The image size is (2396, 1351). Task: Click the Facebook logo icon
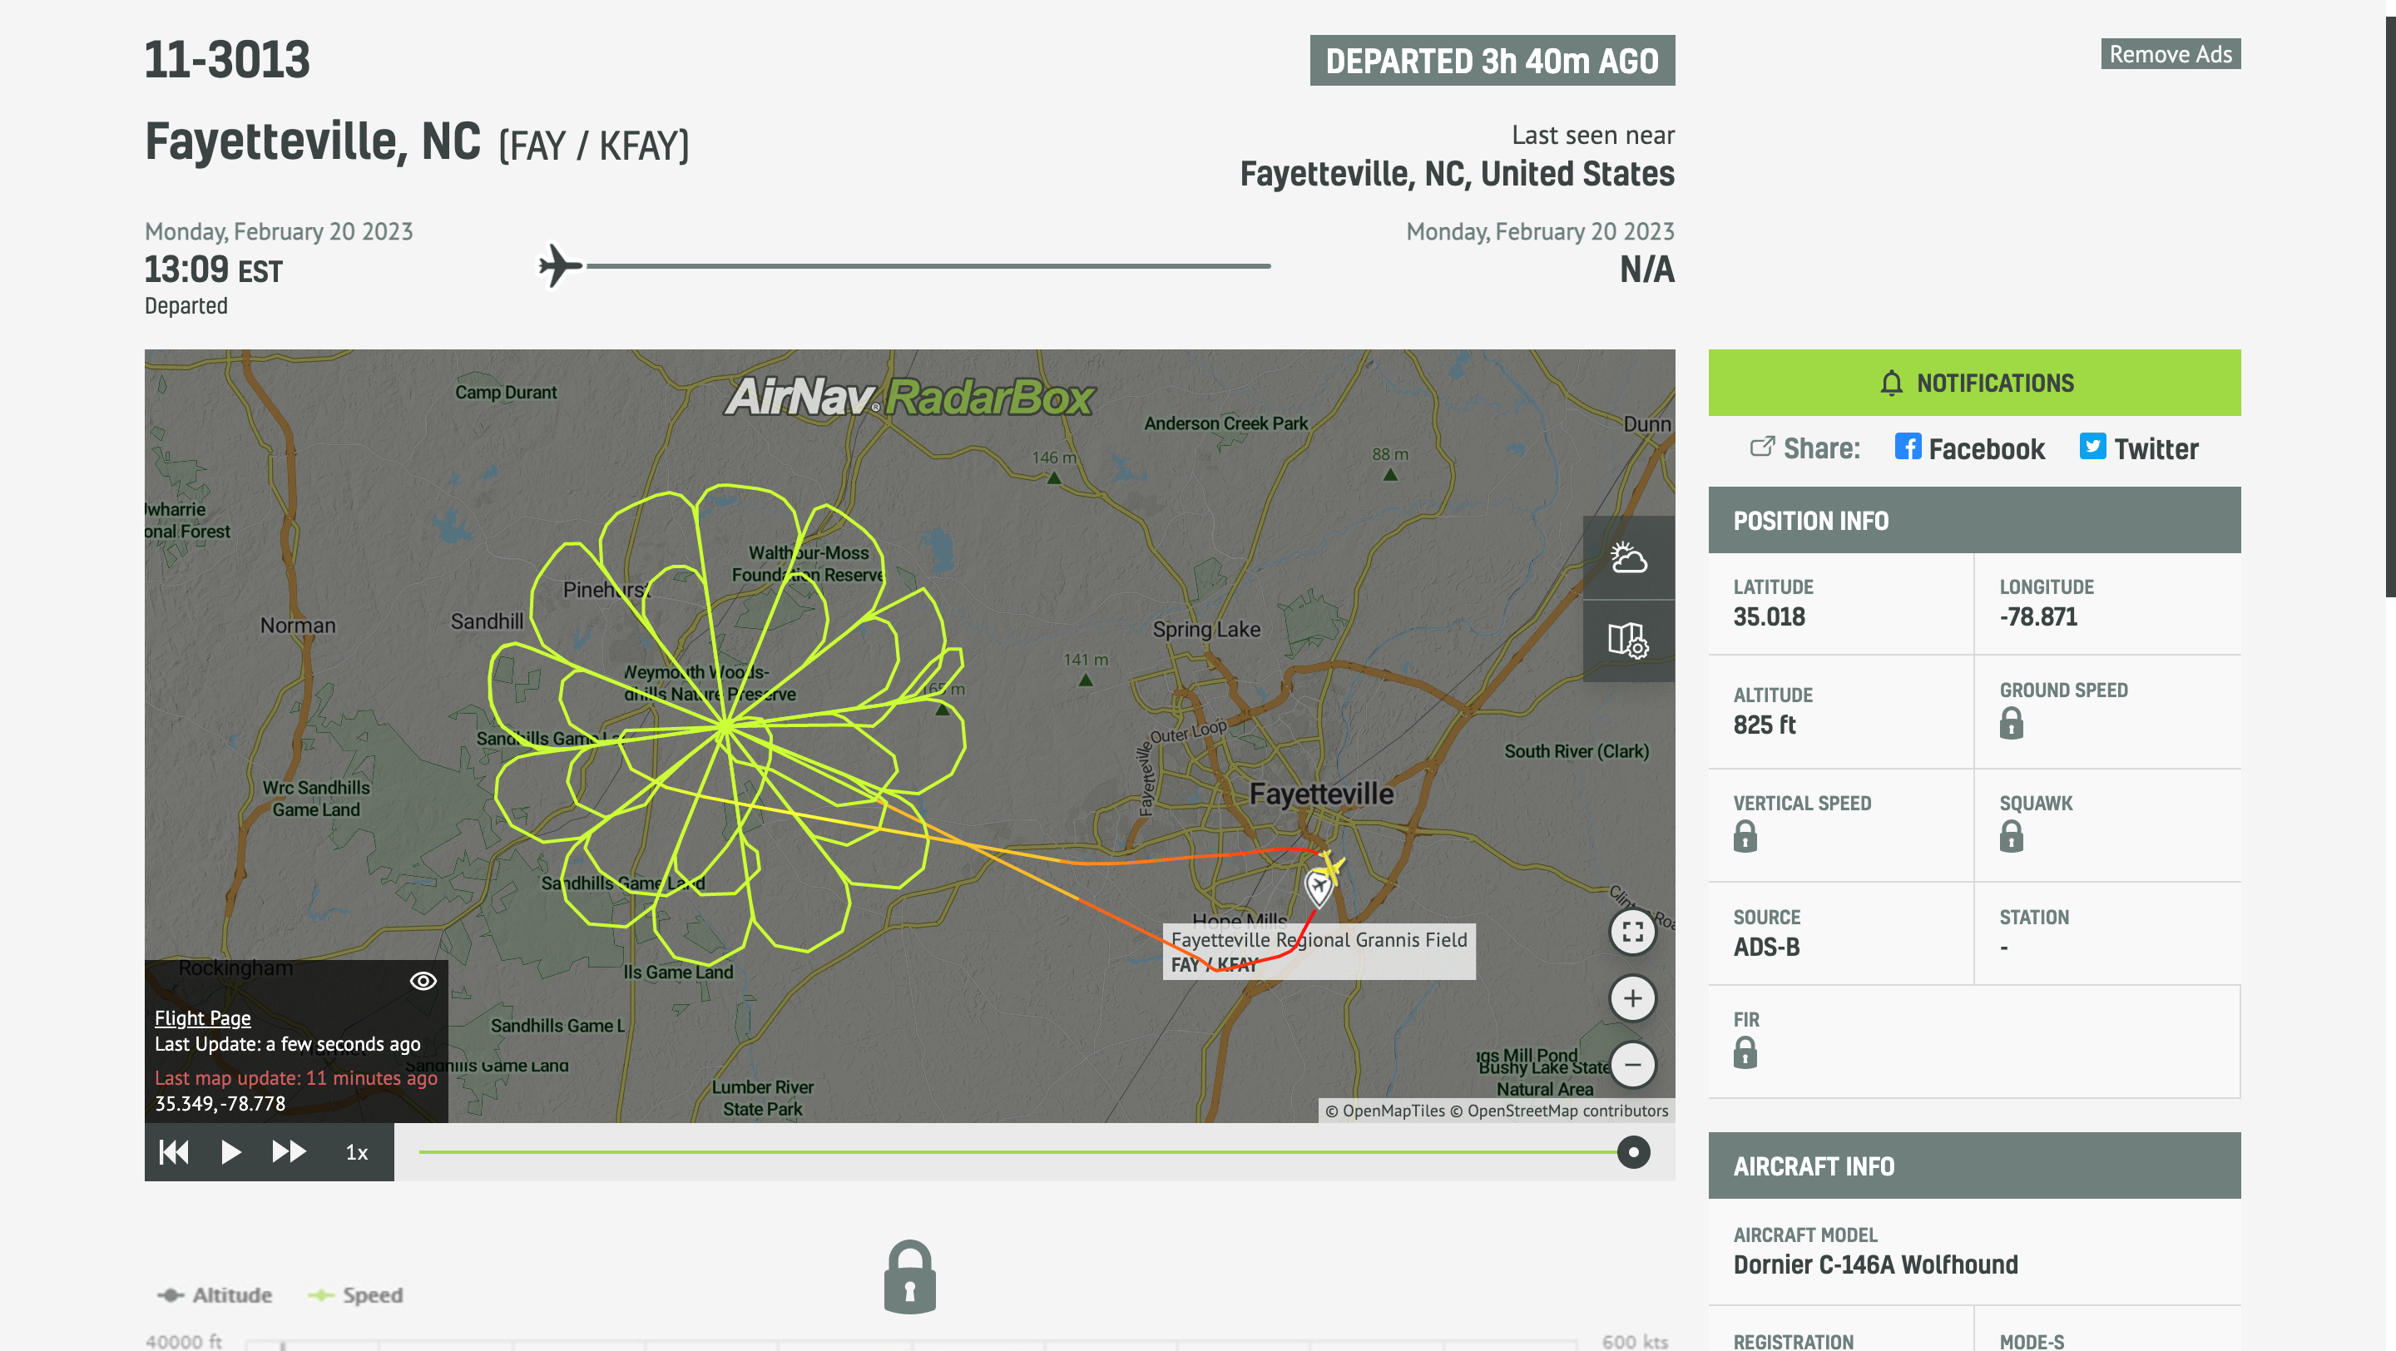[1908, 446]
